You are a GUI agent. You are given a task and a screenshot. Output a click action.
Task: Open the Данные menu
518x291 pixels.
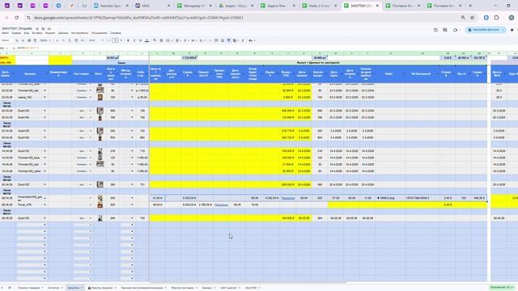[63, 33]
